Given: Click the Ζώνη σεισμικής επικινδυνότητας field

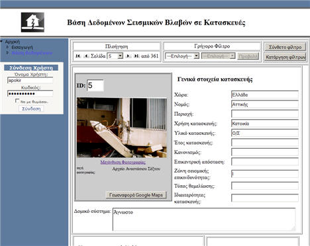Looking at the screenshot, I should click(265, 174).
